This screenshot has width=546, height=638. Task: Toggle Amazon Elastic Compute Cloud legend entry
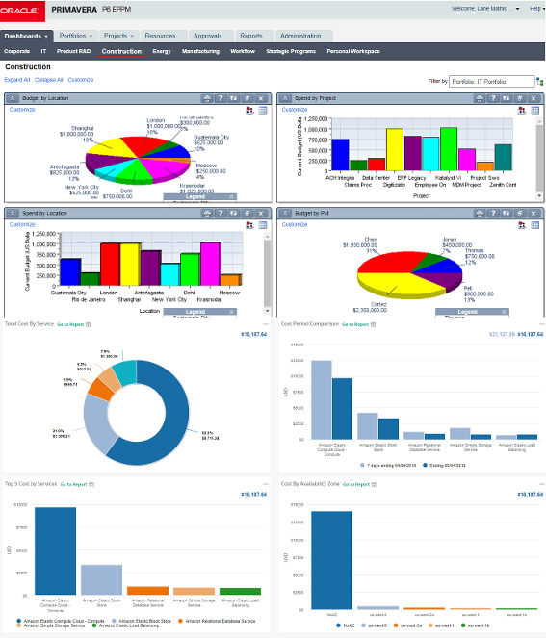click(x=61, y=621)
